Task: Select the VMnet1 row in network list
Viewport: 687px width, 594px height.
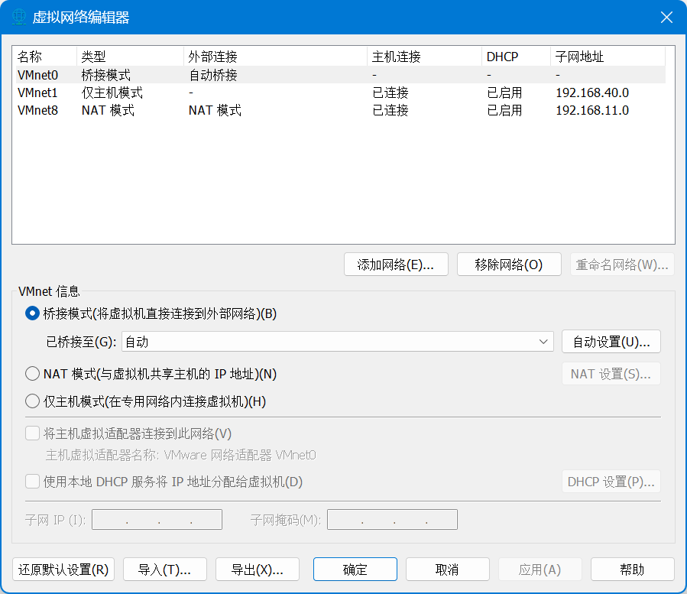Action: (x=341, y=93)
